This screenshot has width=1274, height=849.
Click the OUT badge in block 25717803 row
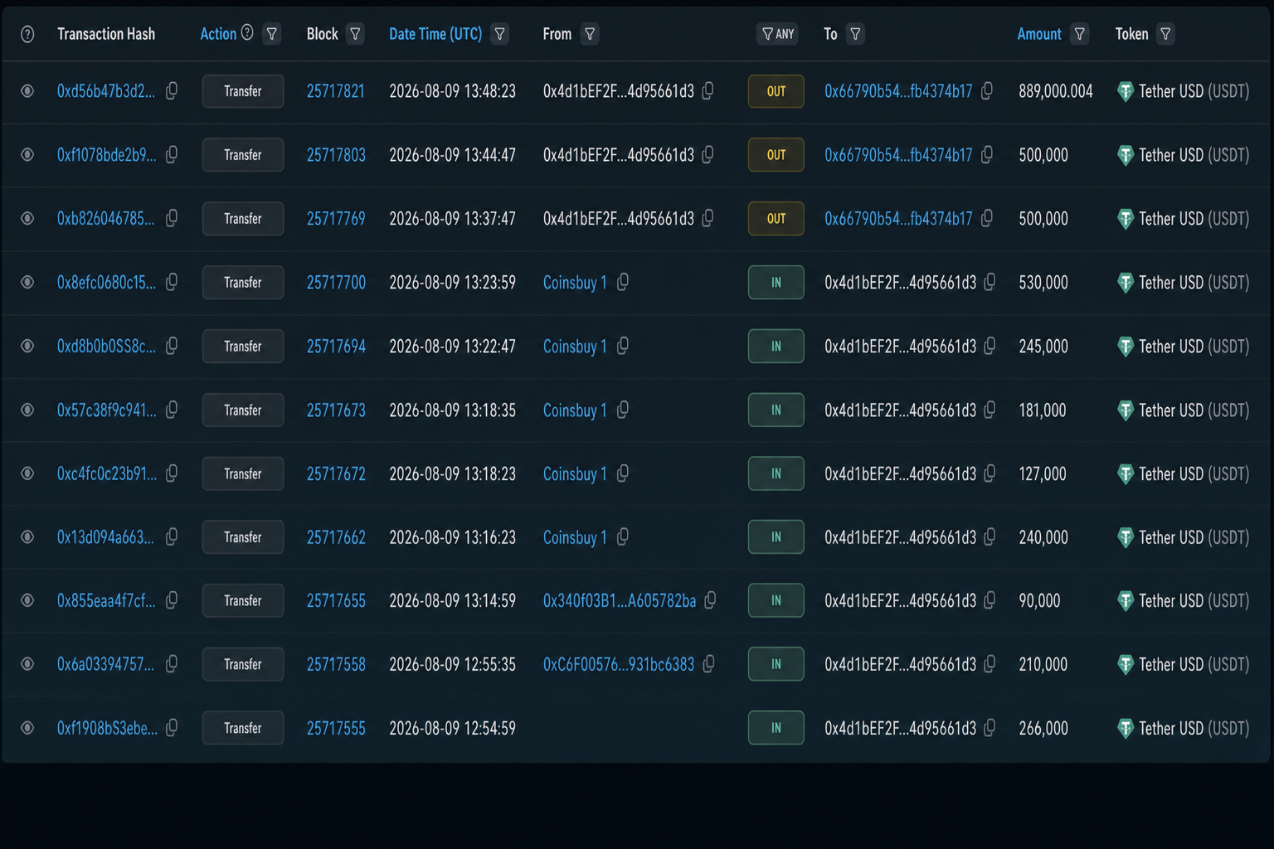point(776,155)
